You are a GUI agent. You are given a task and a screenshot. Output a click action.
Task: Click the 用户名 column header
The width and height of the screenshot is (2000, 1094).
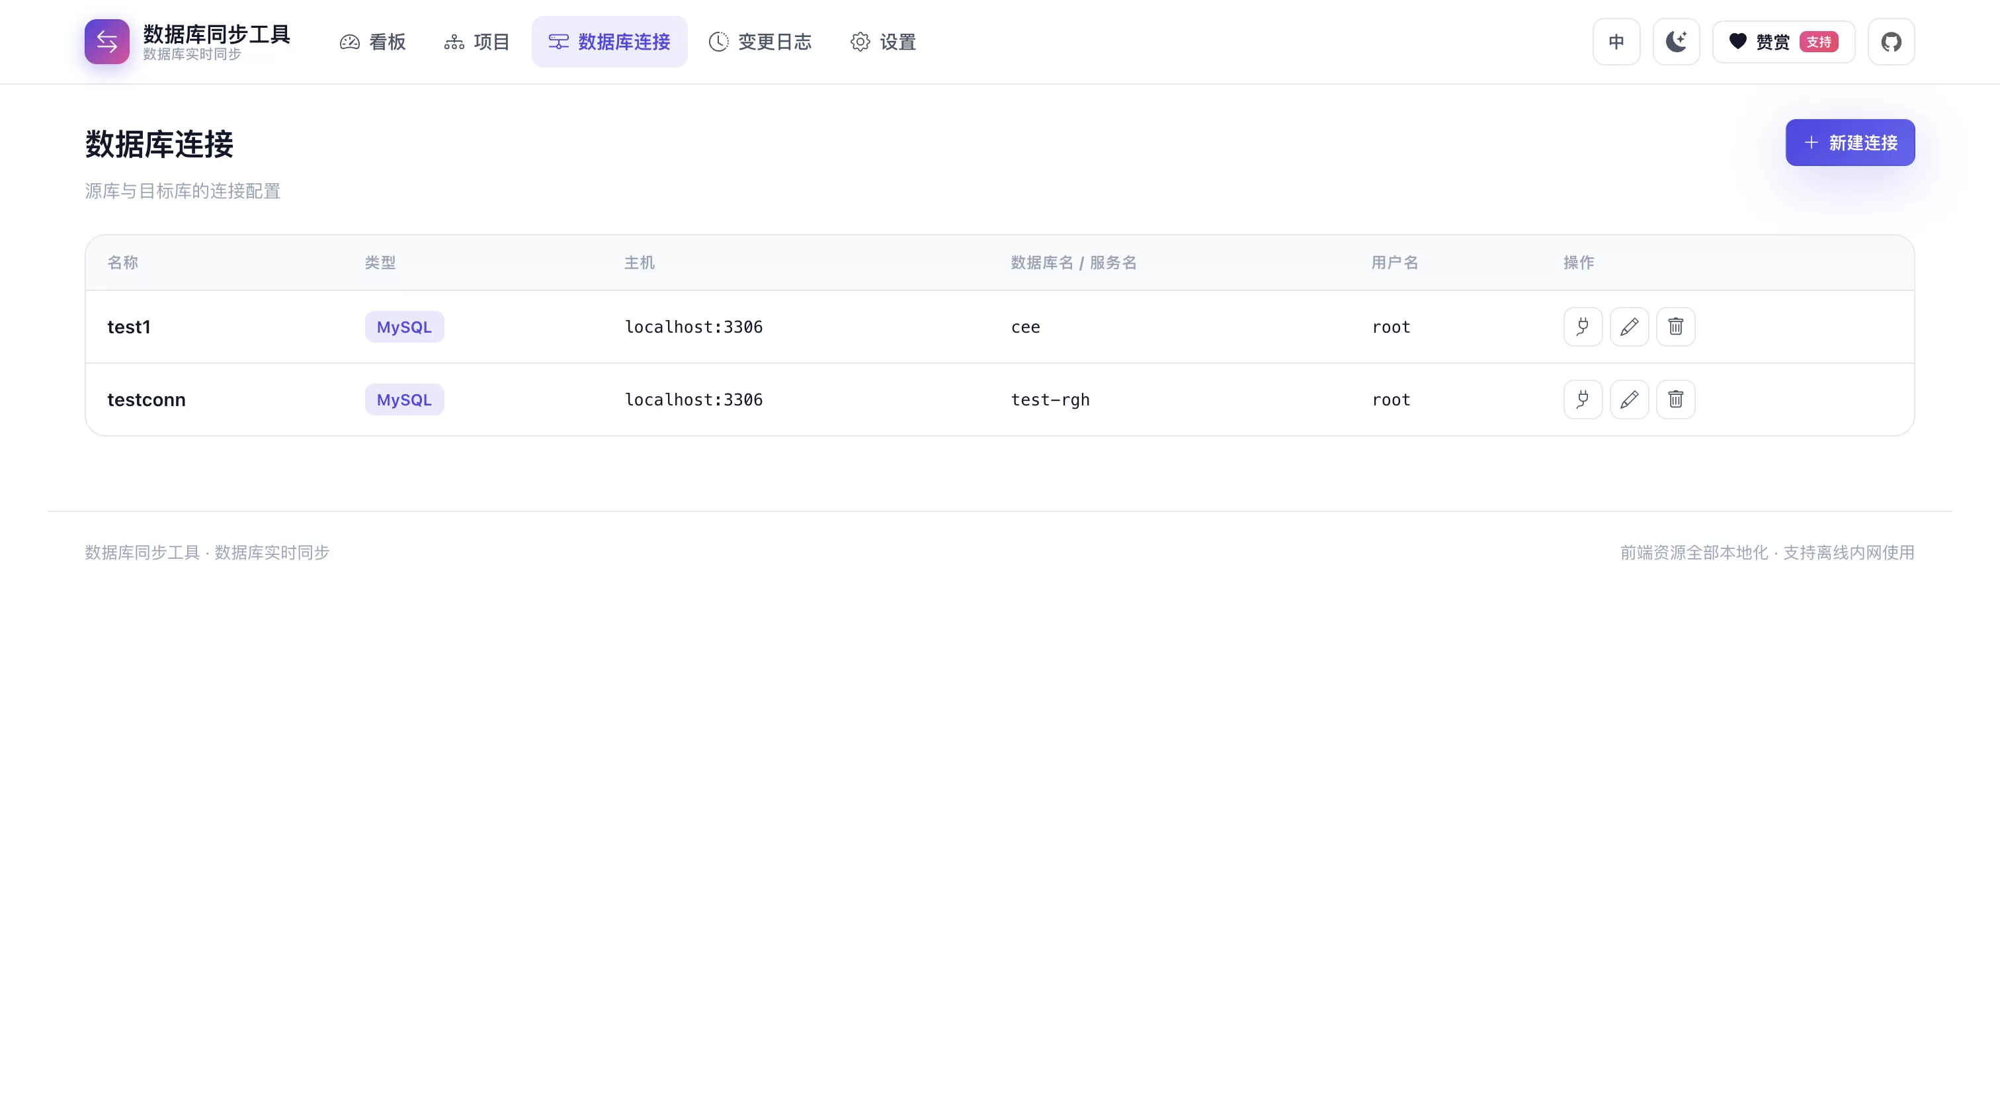point(1396,263)
